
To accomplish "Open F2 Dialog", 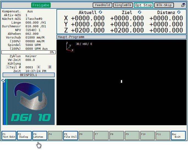I will tap(24, 136).
